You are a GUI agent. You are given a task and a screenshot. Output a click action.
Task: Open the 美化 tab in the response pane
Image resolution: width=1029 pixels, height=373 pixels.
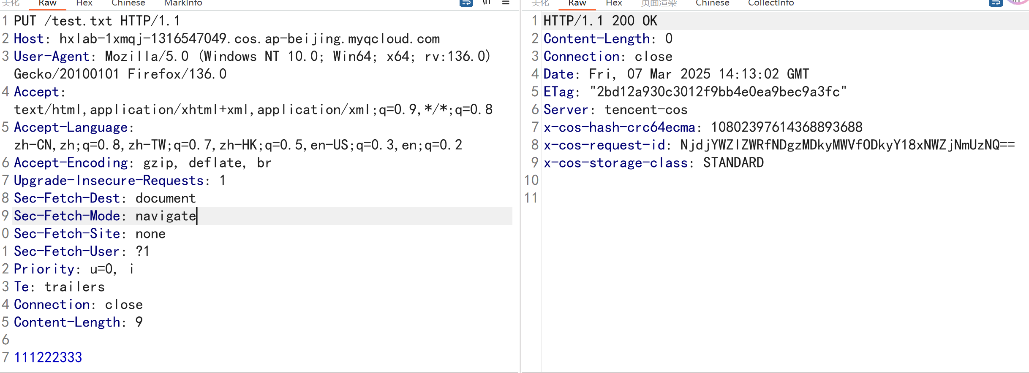[x=540, y=3]
